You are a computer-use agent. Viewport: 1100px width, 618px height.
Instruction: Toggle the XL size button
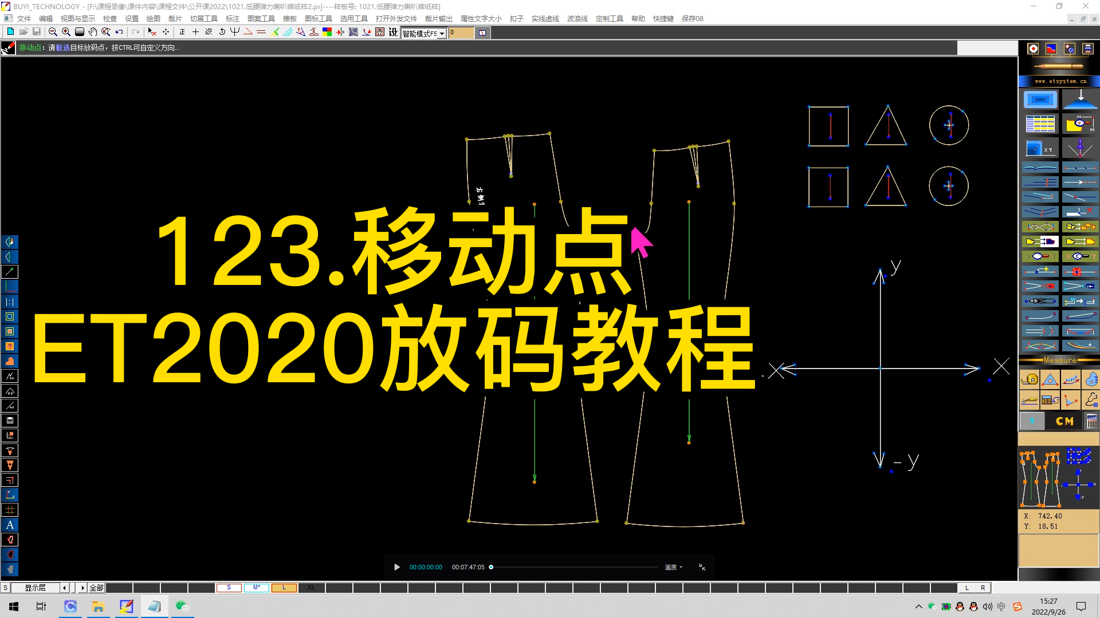point(311,588)
